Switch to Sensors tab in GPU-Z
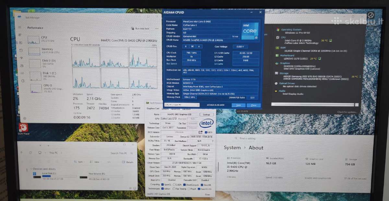 coord(165,109)
